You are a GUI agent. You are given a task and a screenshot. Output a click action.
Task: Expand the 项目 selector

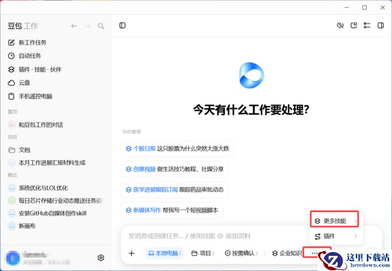coord(203,253)
